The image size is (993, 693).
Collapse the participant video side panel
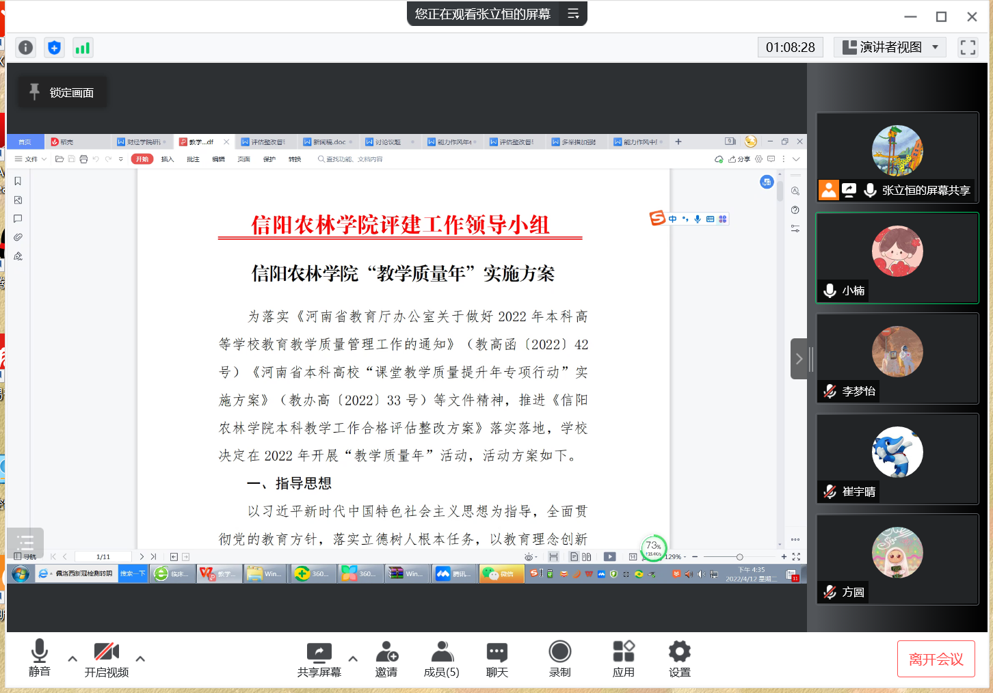(798, 359)
